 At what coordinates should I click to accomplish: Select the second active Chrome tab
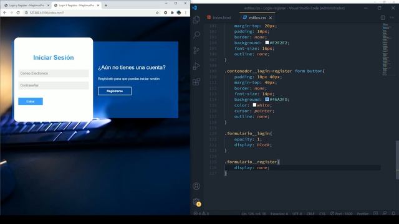coord(76,5)
